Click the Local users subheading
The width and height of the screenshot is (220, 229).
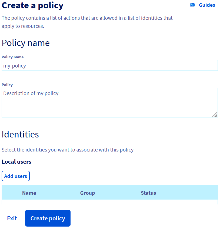pos(16,161)
